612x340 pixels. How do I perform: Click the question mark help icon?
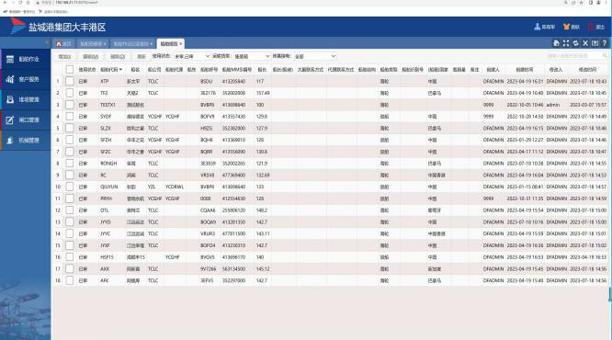(605, 43)
